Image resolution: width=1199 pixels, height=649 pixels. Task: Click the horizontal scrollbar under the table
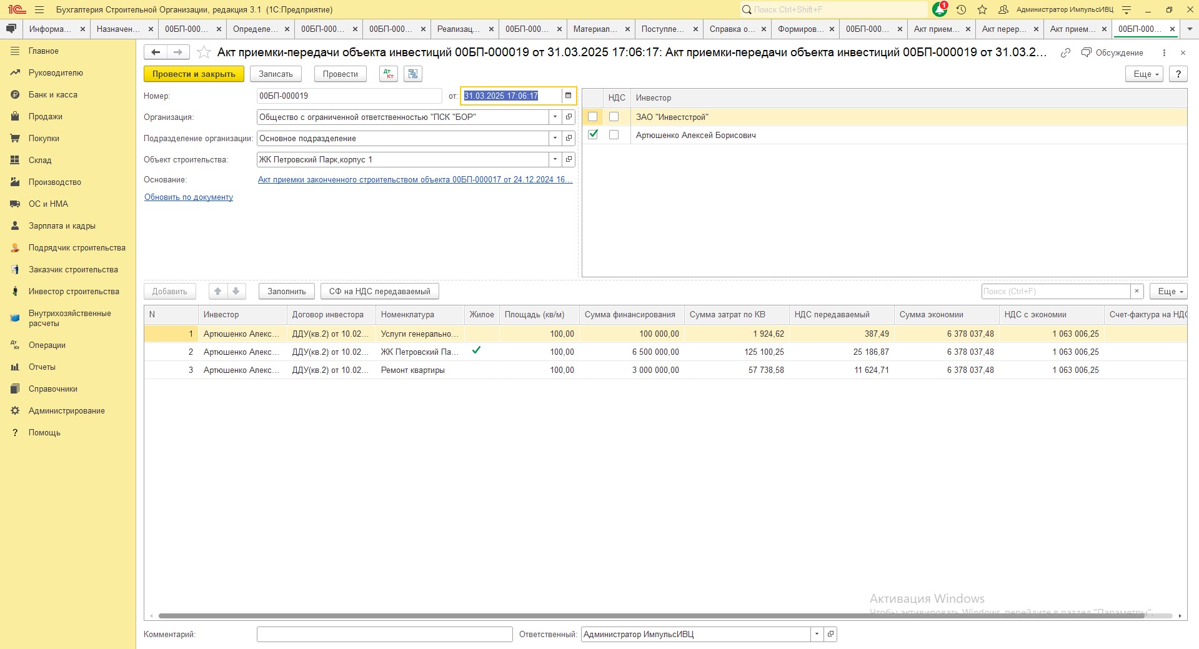[651, 616]
